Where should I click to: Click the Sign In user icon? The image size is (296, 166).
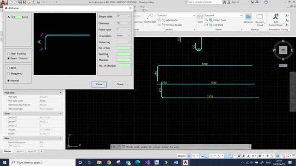click(x=229, y=2)
